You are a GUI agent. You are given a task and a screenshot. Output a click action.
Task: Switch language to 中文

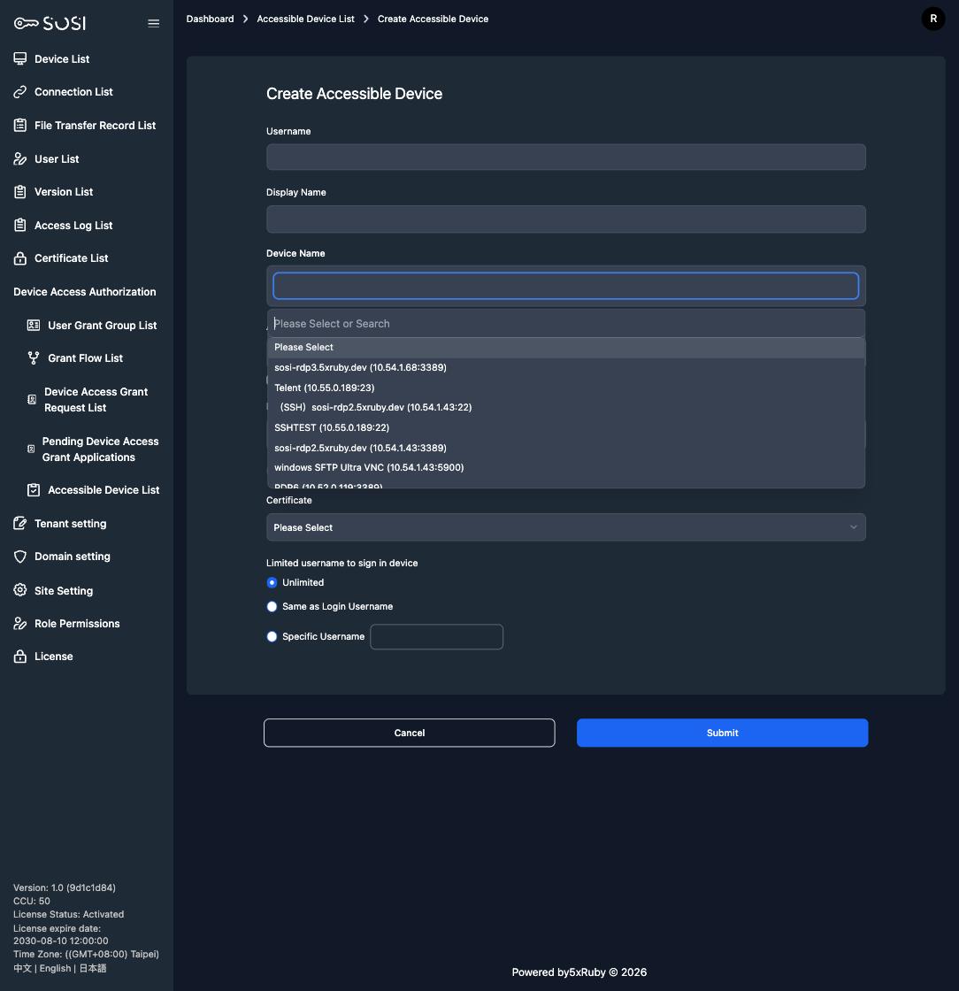pyautogui.click(x=22, y=968)
